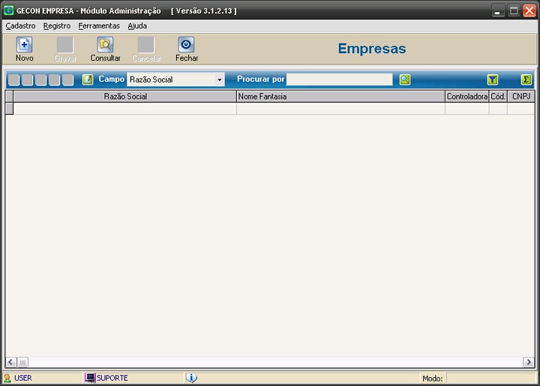Click the Novo toolbar icon

(x=24, y=45)
